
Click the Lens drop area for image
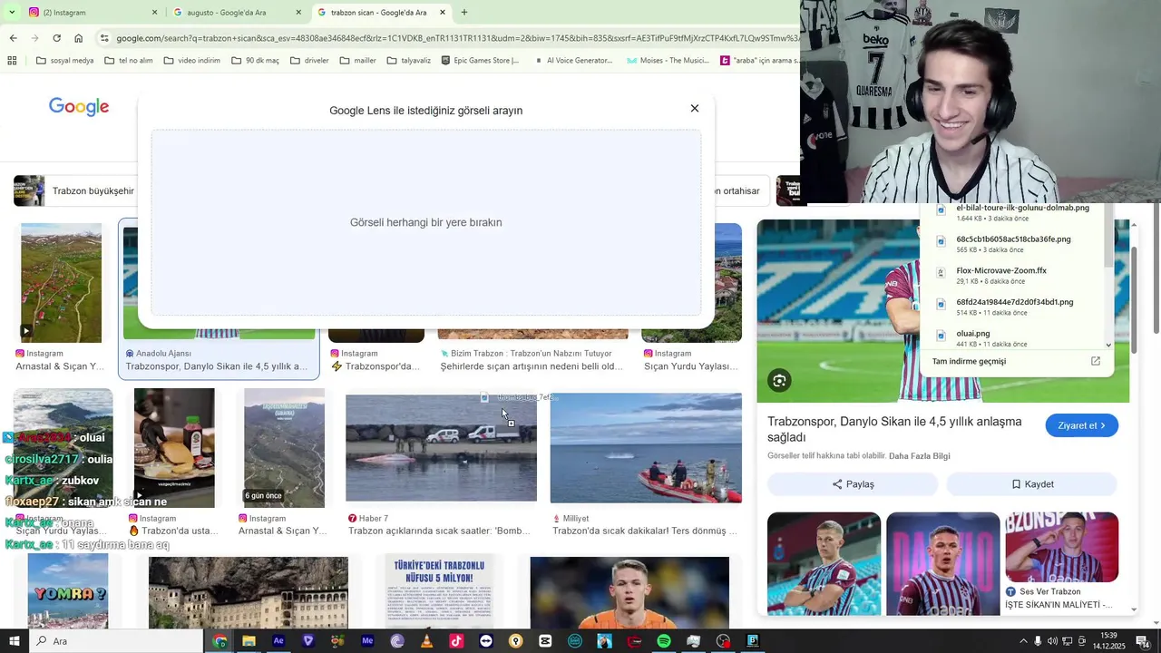[426, 222]
